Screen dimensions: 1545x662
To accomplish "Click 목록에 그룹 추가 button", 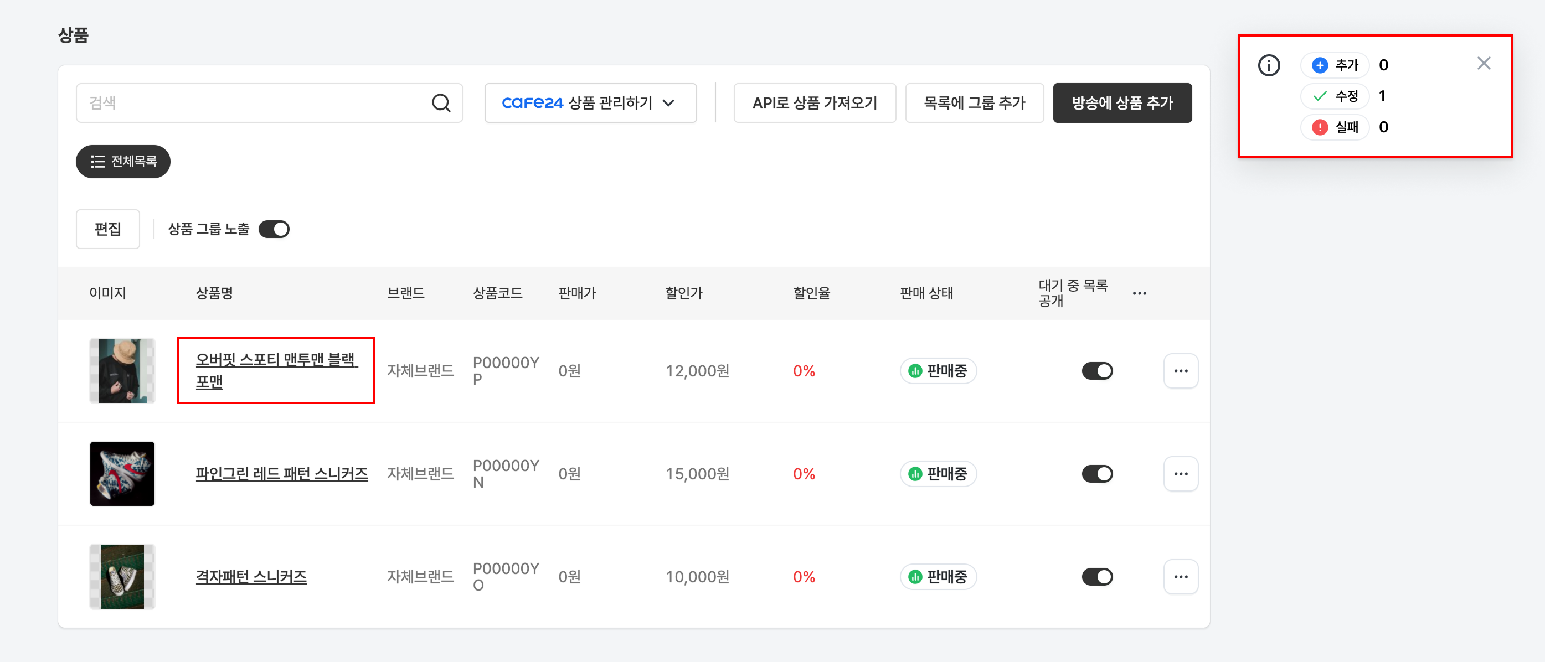I will tap(974, 103).
